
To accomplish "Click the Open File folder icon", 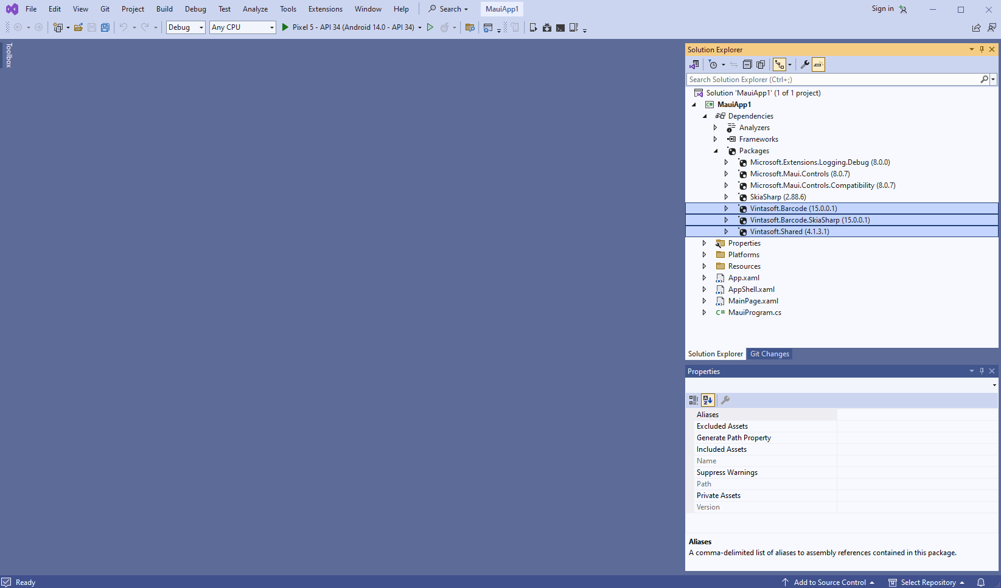I will pos(78,27).
